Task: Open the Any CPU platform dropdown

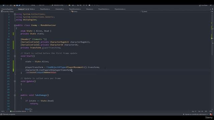Action: point(44,5)
